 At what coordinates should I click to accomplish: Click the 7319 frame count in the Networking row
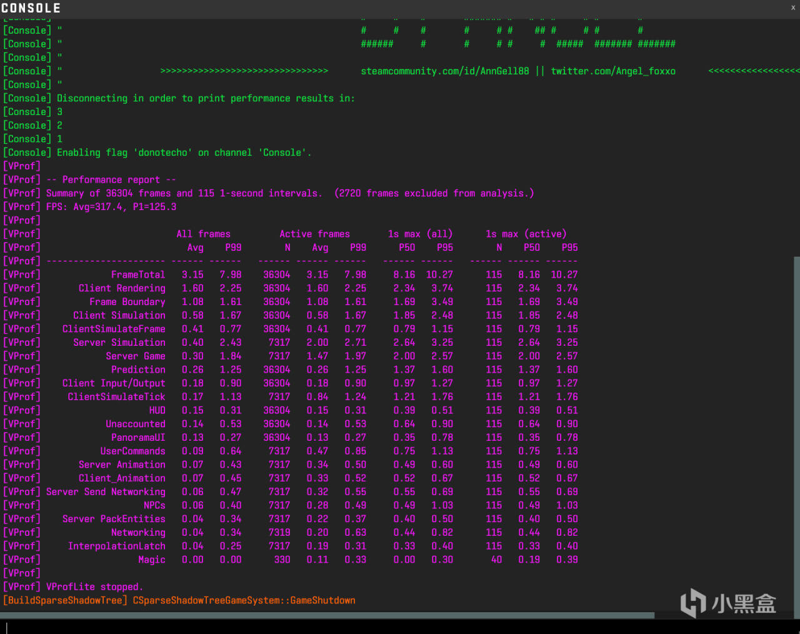point(279,533)
